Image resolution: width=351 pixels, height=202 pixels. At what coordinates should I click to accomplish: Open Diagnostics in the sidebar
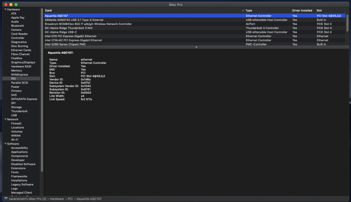[x=19, y=42]
